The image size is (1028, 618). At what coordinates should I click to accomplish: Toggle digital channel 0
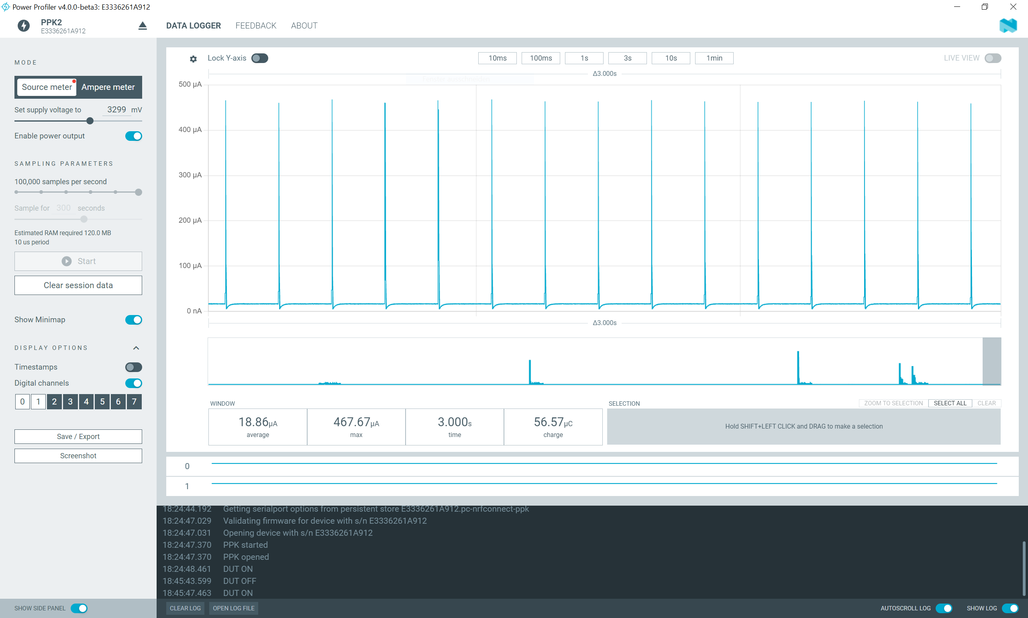(22, 401)
